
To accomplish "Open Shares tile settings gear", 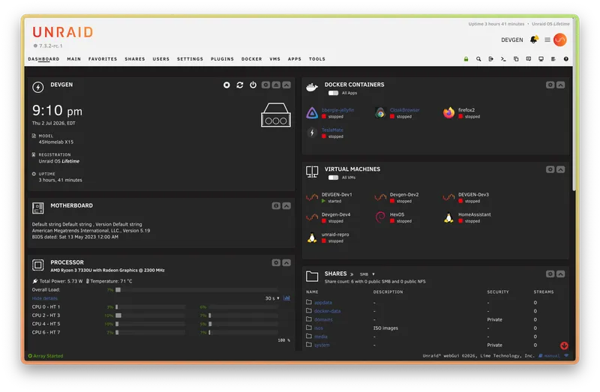I will (x=550, y=274).
